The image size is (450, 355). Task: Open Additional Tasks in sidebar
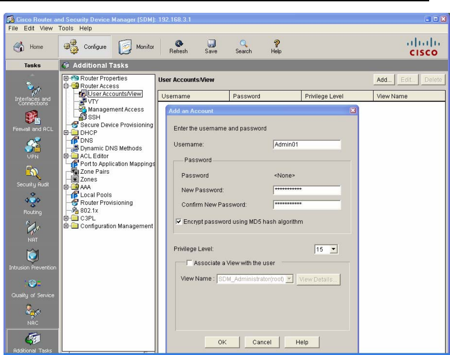click(x=33, y=343)
